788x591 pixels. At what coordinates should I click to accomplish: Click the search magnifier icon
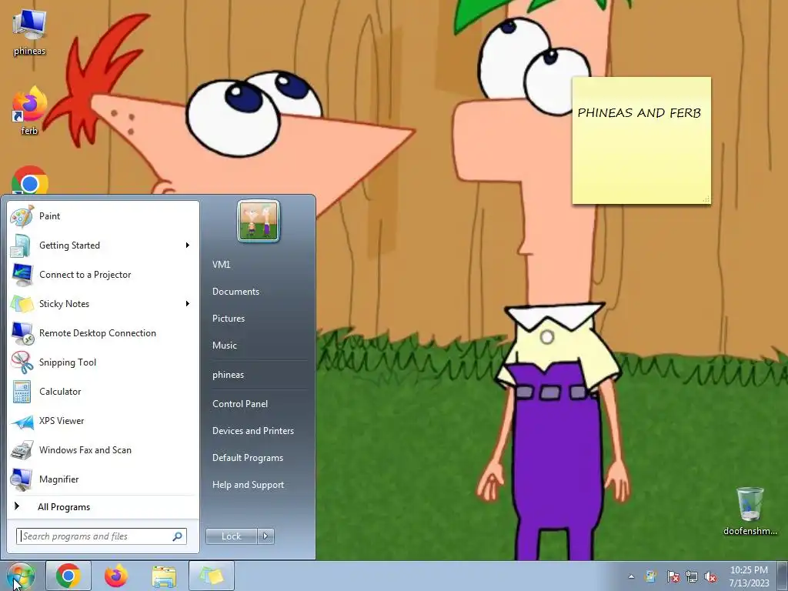177,536
